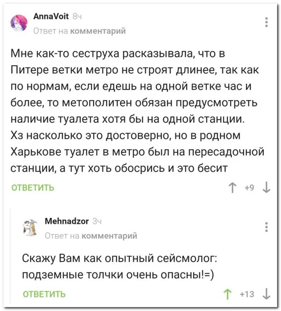Click the 3ч timestamp on Mehnadzor's comment
Viewport: 281px width, 311px height.
point(97,221)
